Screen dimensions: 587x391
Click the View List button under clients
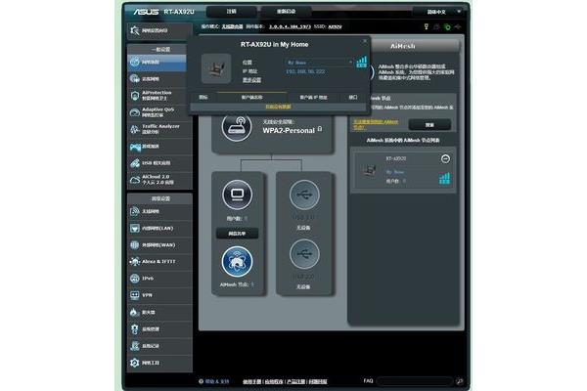237,234
